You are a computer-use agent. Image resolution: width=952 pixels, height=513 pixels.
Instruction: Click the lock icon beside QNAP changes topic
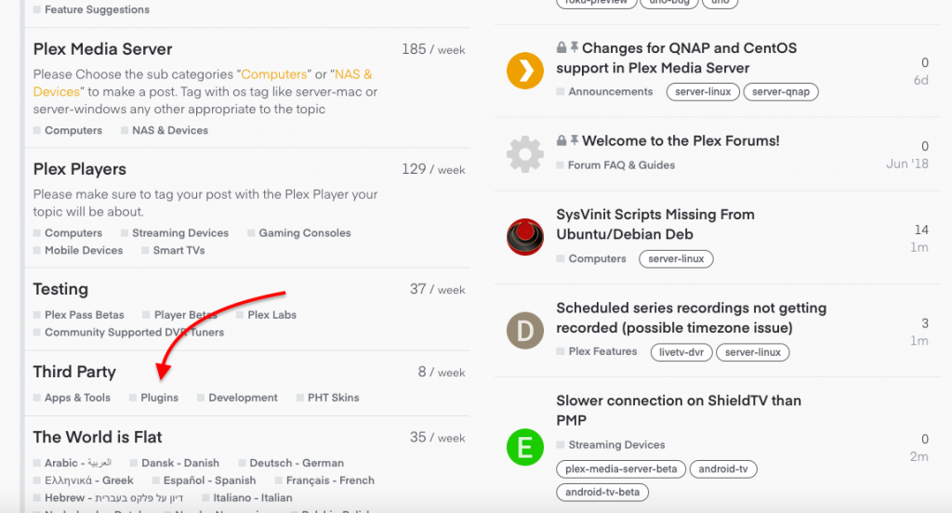[562, 47]
